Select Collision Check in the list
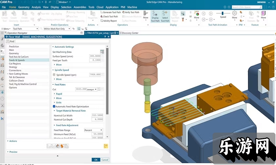This screenshot has width=276, height=165. click(16, 80)
